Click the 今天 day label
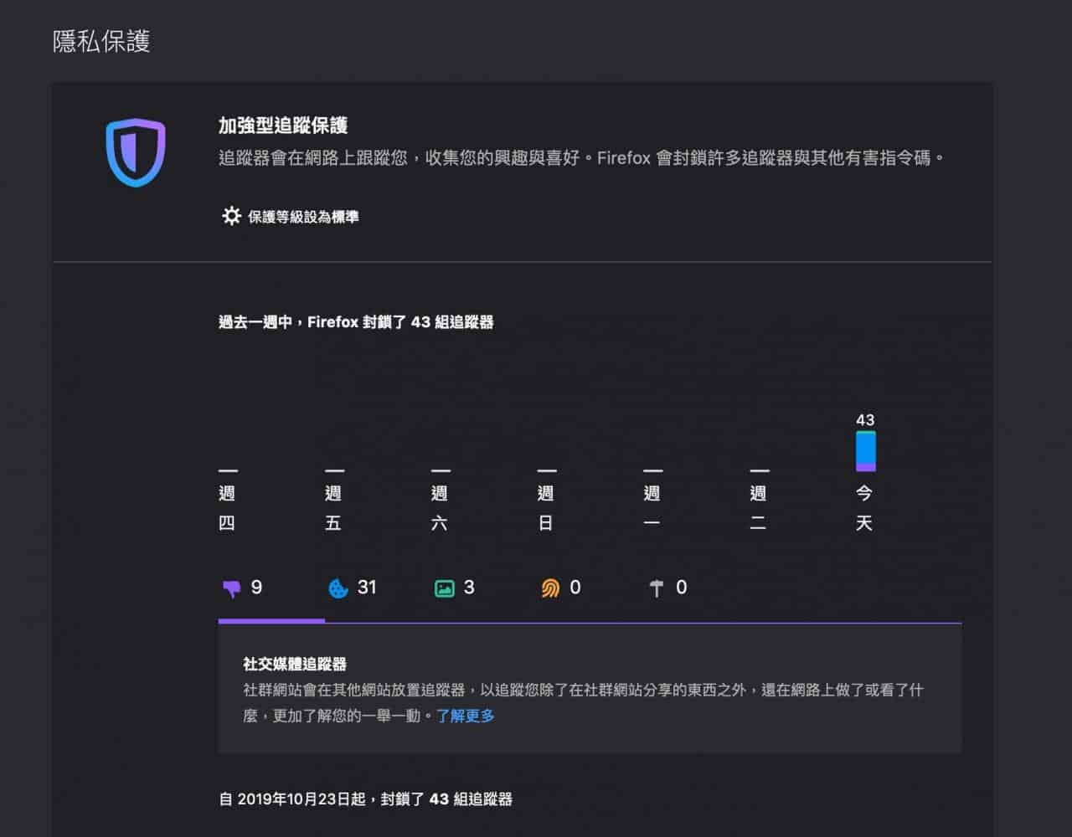This screenshot has width=1072, height=837. coord(864,508)
